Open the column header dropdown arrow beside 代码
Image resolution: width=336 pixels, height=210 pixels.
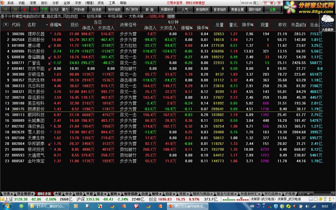(x=6, y=25)
